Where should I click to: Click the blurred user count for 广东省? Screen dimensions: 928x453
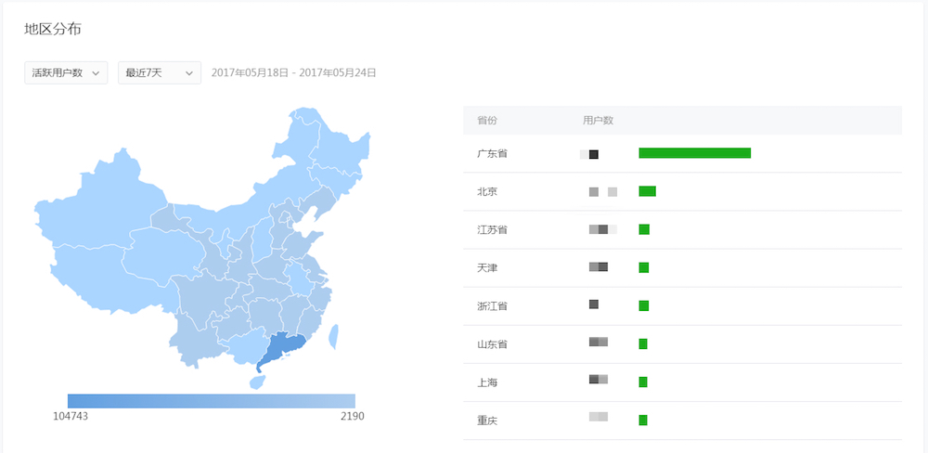(589, 154)
